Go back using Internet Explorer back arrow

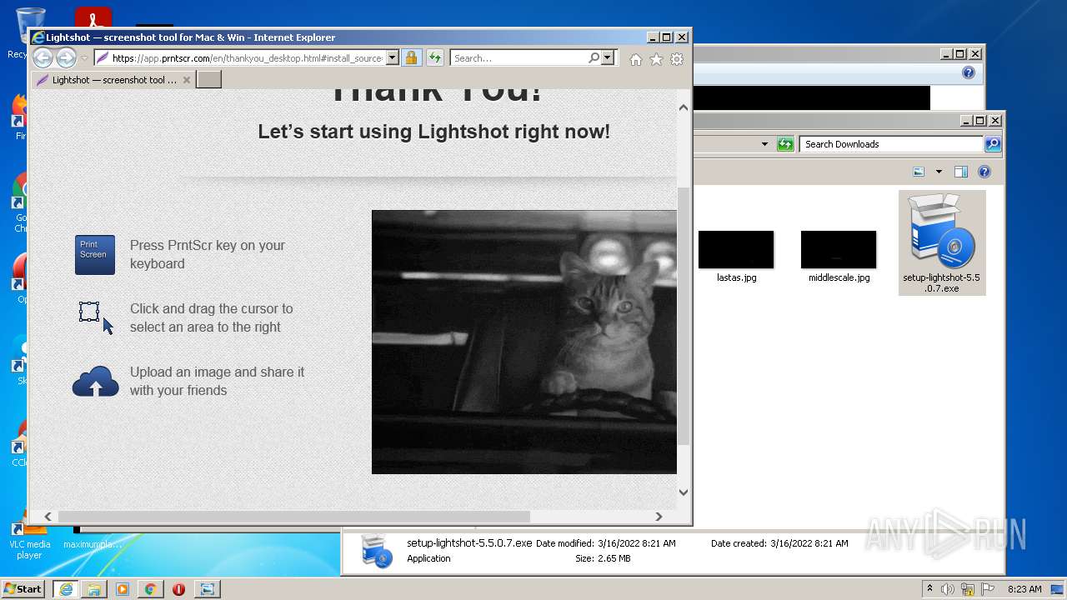click(x=43, y=57)
